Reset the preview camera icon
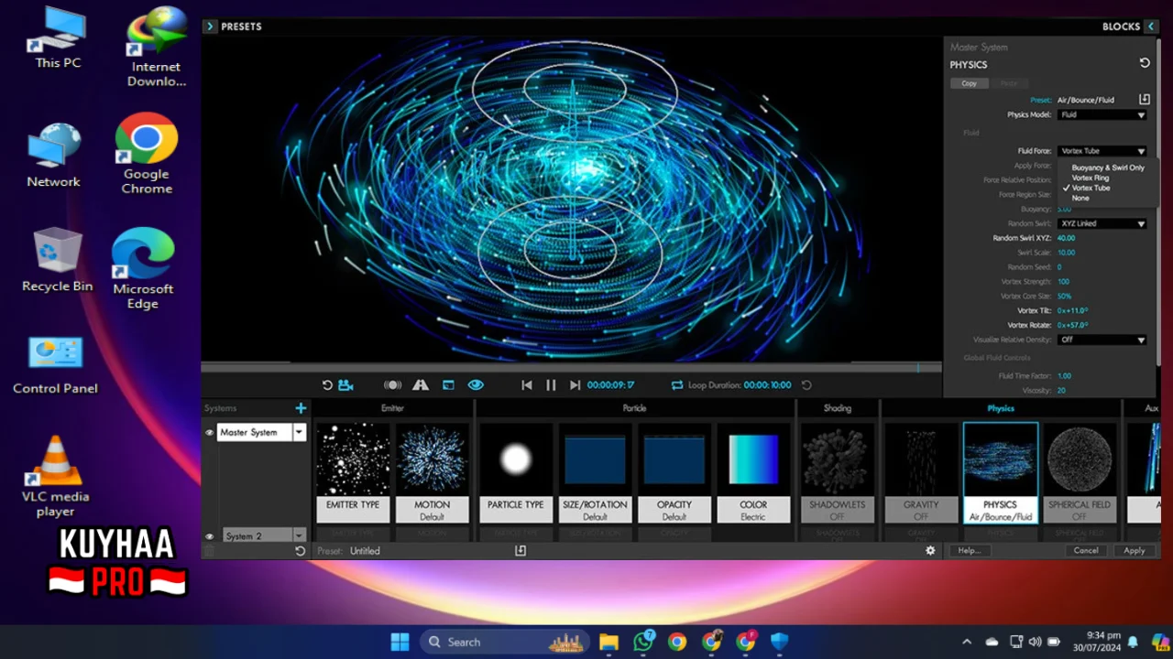This screenshot has width=1173, height=659. pos(327,385)
